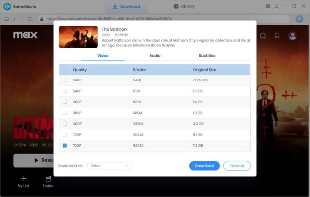
Task: Open the Max profile avatar
Action: point(292,36)
